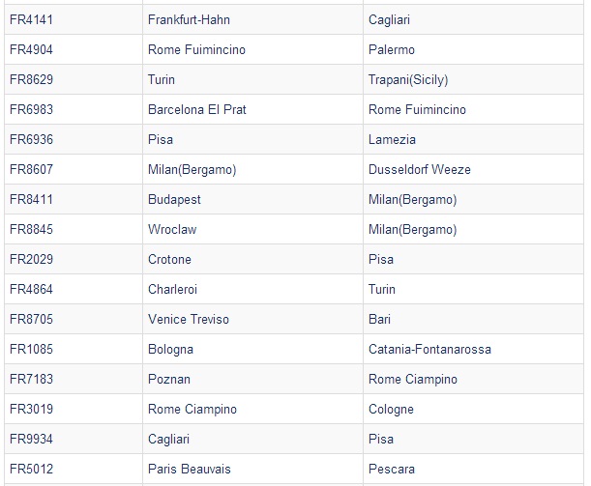This screenshot has height=486, width=591.
Task: Click the Wroclaw origin cell
Action: pos(252,229)
